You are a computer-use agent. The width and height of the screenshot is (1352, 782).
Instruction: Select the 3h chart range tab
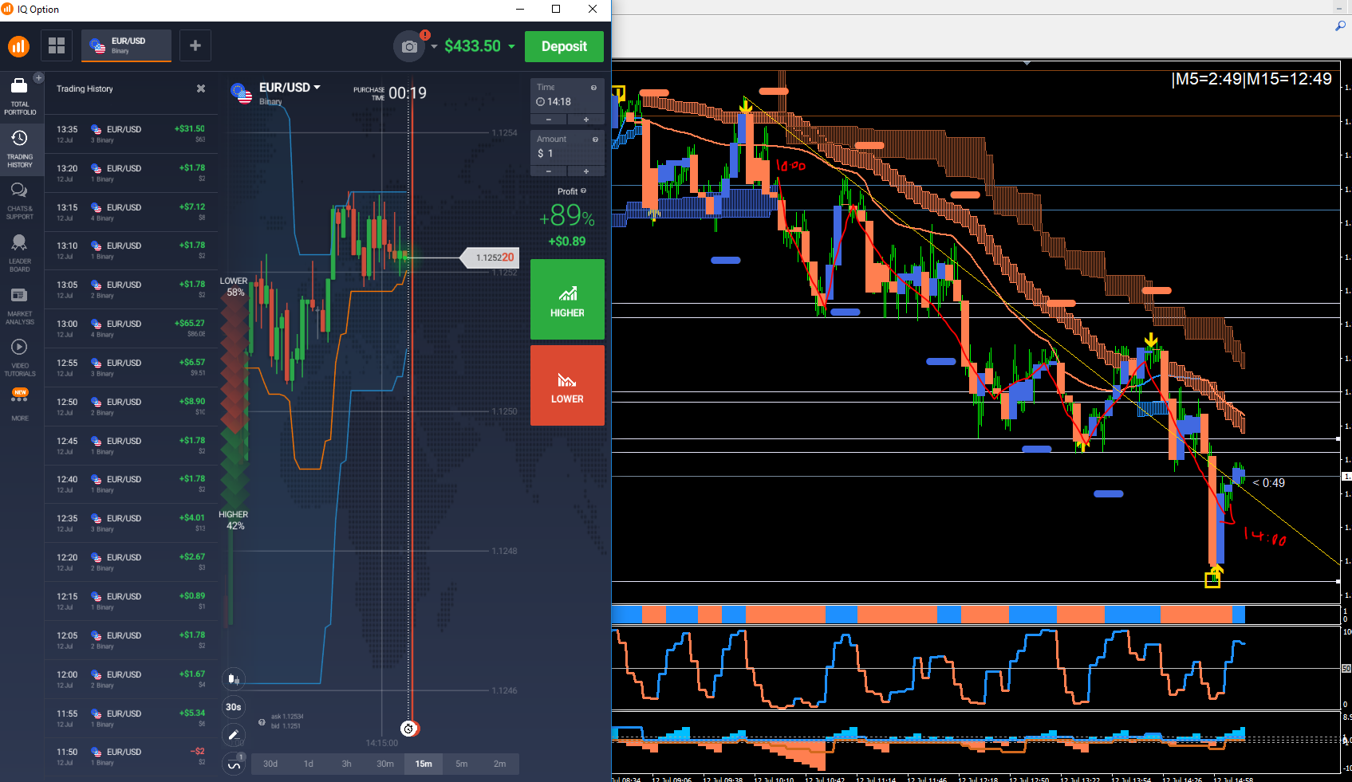pyautogui.click(x=347, y=764)
